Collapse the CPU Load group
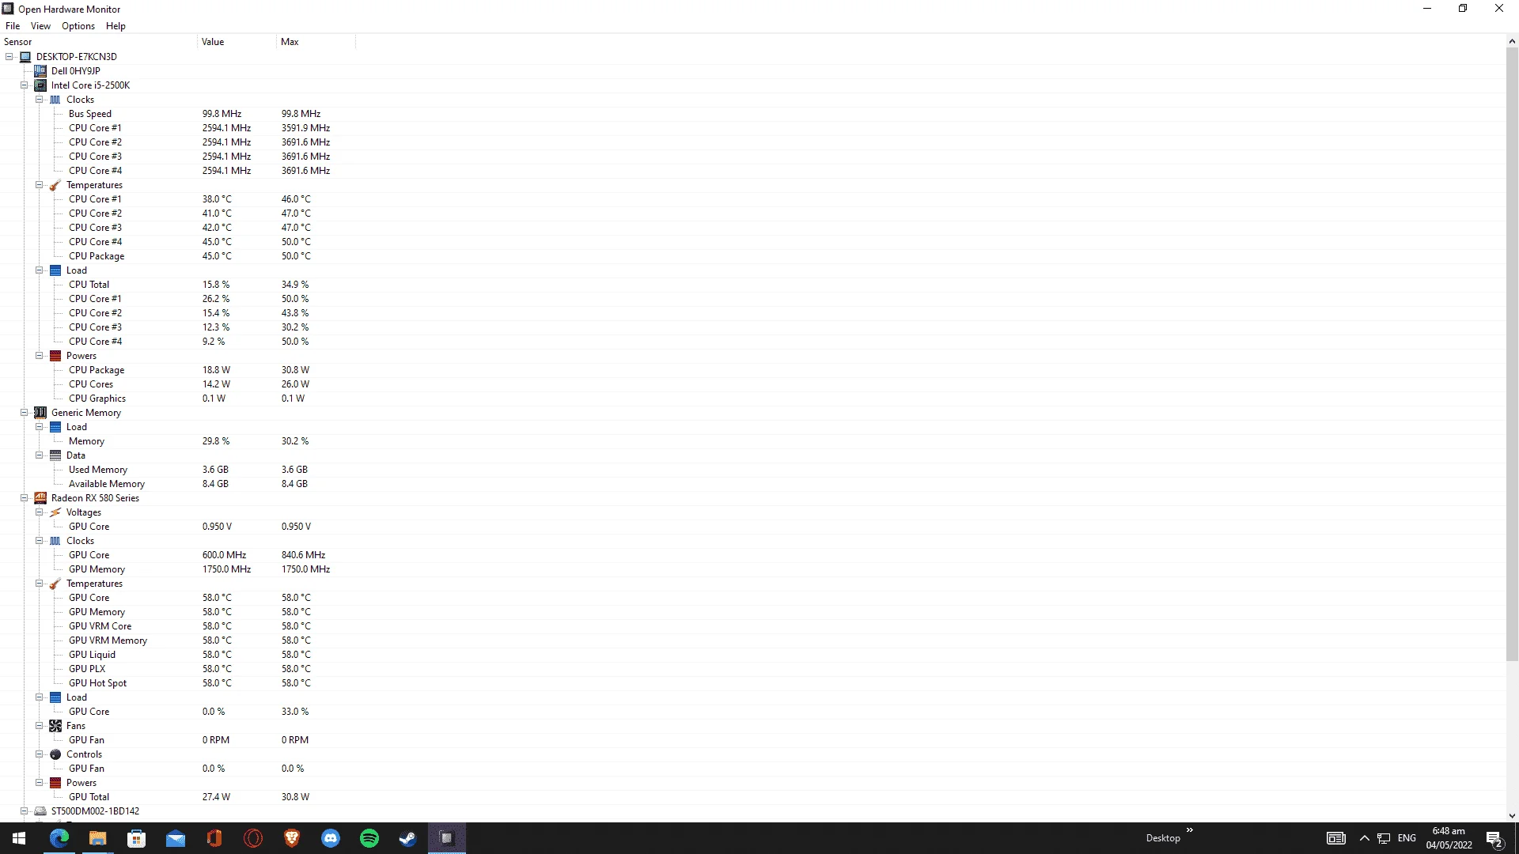This screenshot has width=1519, height=854. point(40,270)
